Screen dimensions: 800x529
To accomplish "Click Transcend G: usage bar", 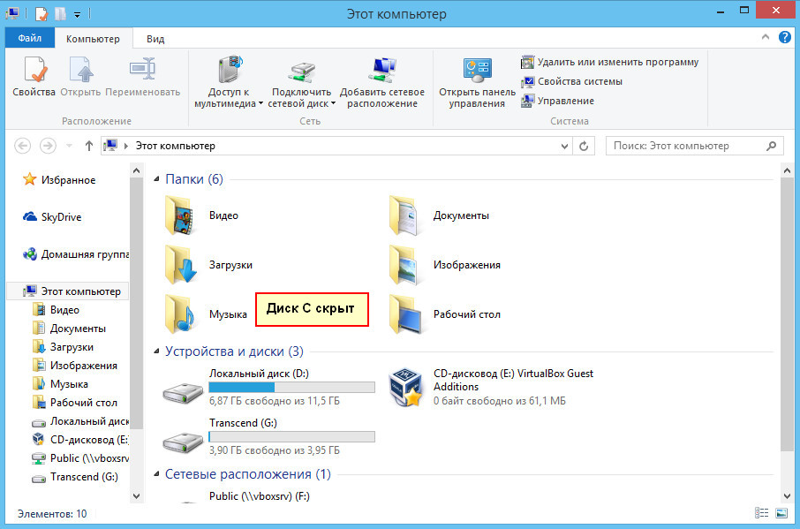I will (x=292, y=437).
